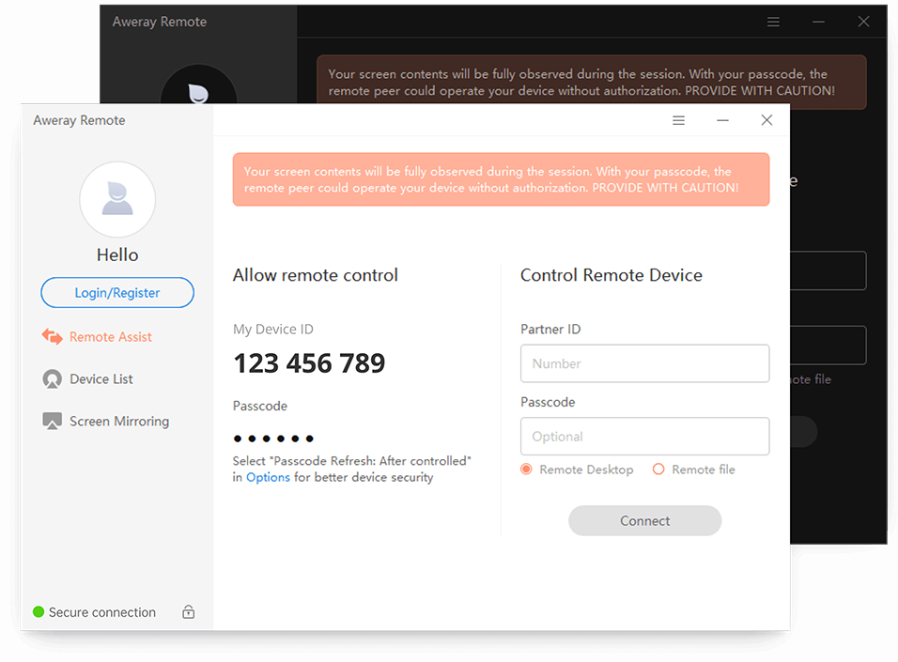The height and width of the screenshot is (662, 898).
Task: Click the Hello greeting text
Action: (117, 254)
